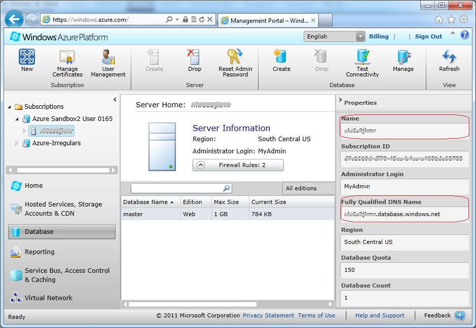Click the tree pane horizontal scrollbar

tap(63, 170)
